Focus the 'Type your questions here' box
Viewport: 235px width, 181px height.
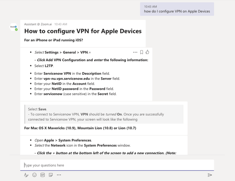(x=117, y=165)
